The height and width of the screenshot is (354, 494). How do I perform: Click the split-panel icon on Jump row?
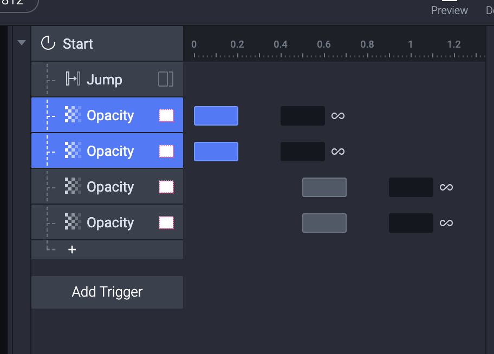click(x=166, y=80)
